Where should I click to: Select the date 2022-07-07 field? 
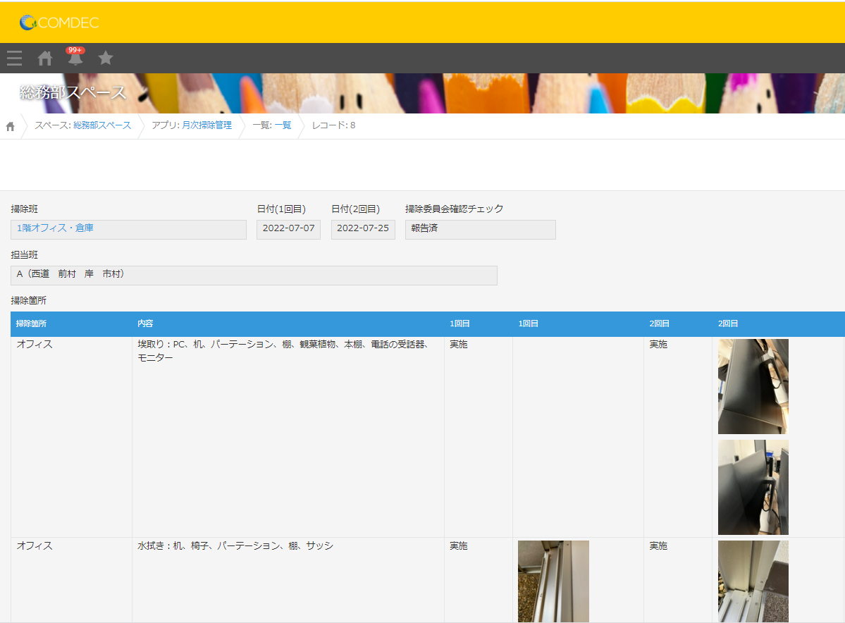click(x=288, y=229)
